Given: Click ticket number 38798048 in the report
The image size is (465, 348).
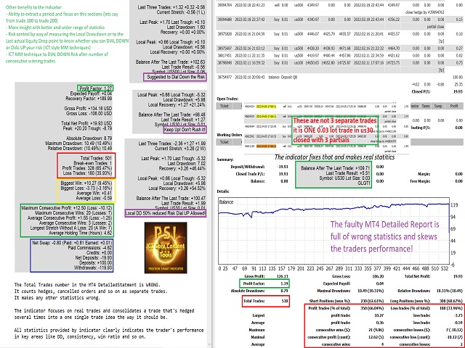Looking at the screenshot, I should coord(225,63).
